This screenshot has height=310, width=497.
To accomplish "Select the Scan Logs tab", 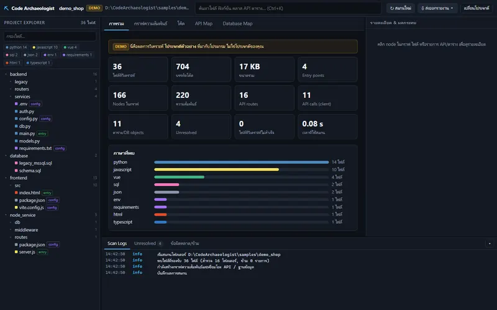I will (117, 243).
